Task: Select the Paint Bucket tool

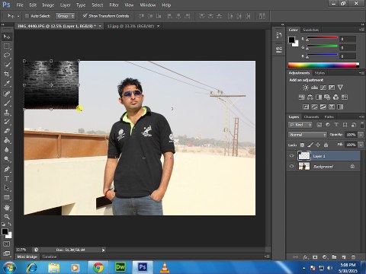Action: click(x=7, y=140)
